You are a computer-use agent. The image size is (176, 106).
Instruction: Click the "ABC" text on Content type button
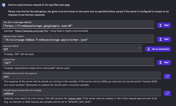coord(167,63)
